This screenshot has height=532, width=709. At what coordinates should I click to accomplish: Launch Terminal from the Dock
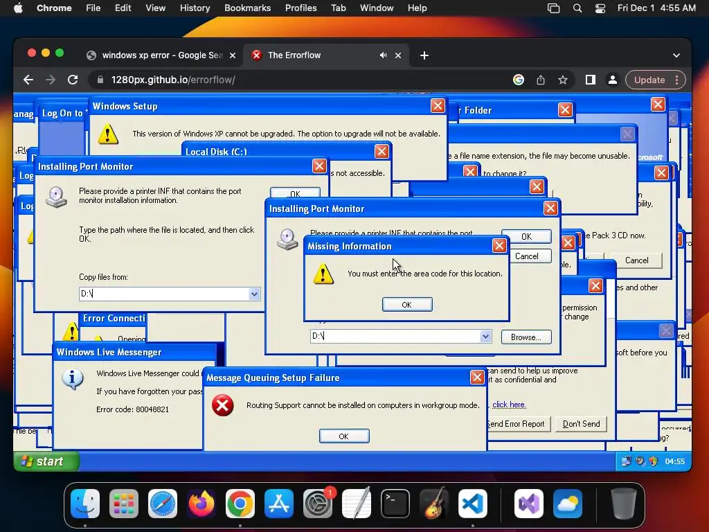tap(395, 504)
